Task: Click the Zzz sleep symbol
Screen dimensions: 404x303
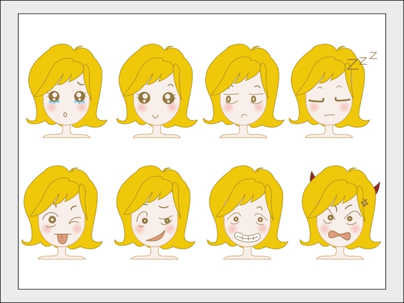Action: 362,60
